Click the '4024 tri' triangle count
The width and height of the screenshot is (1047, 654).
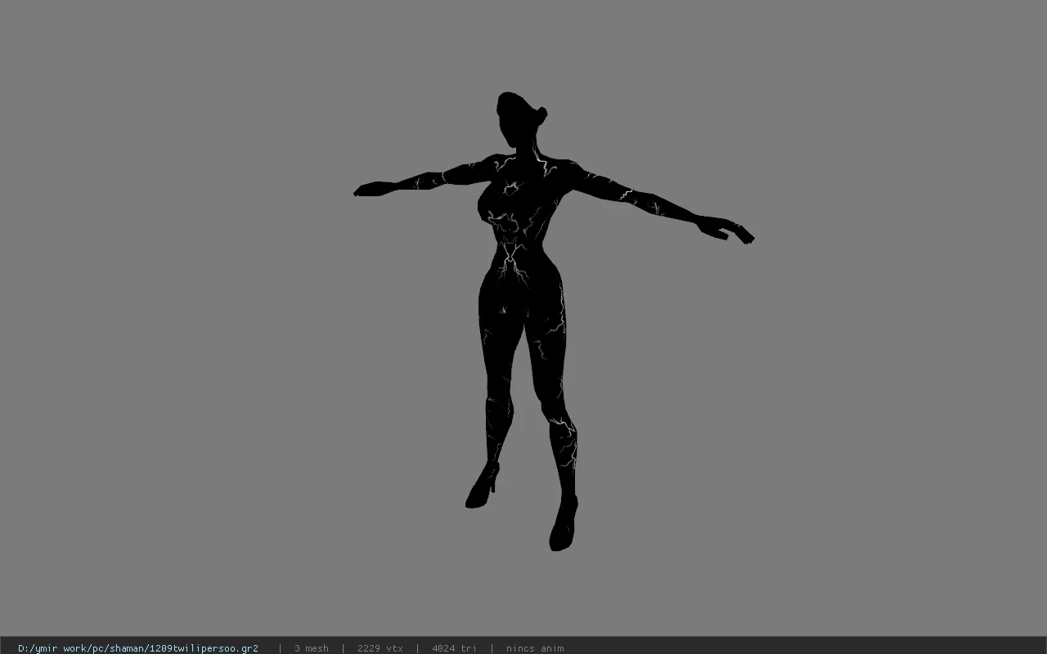[x=454, y=648]
